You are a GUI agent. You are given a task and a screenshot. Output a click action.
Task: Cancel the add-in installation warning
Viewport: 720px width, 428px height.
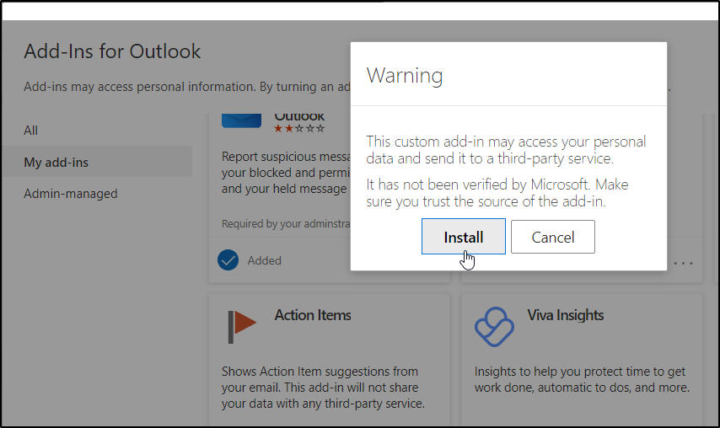tap(553, 237)
